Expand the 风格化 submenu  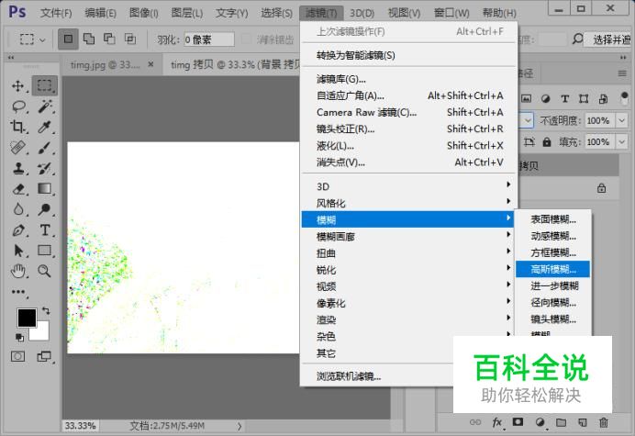(x=409, y=203)
